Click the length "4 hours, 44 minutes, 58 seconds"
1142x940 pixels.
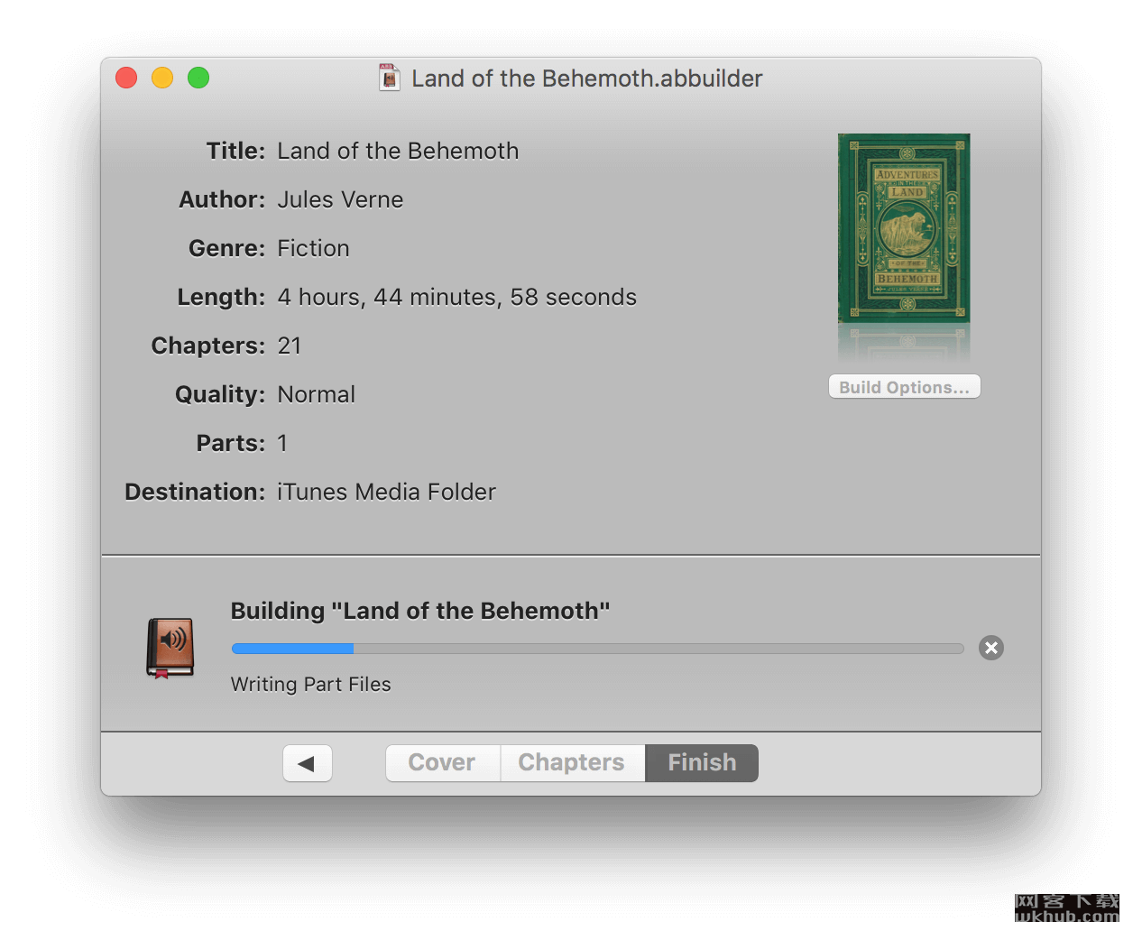pos(456,297)
